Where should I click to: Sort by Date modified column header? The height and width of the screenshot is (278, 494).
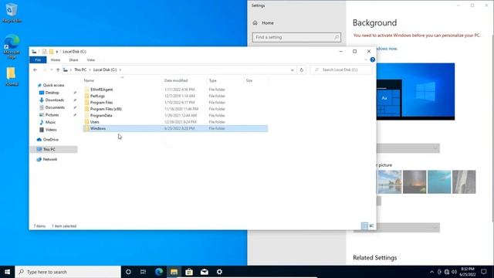[x=184, y=80]
